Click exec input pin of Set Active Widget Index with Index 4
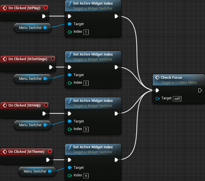The width and height of the screenshot is (205, 181). click(70, 160)
